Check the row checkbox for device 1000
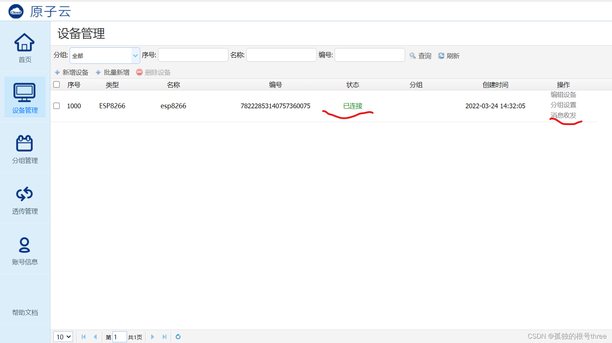Viewport: 612px width, 343px height. click(x=57, y=106)
